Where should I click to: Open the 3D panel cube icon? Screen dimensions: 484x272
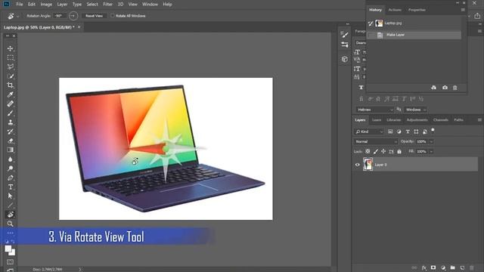[345, 59]
